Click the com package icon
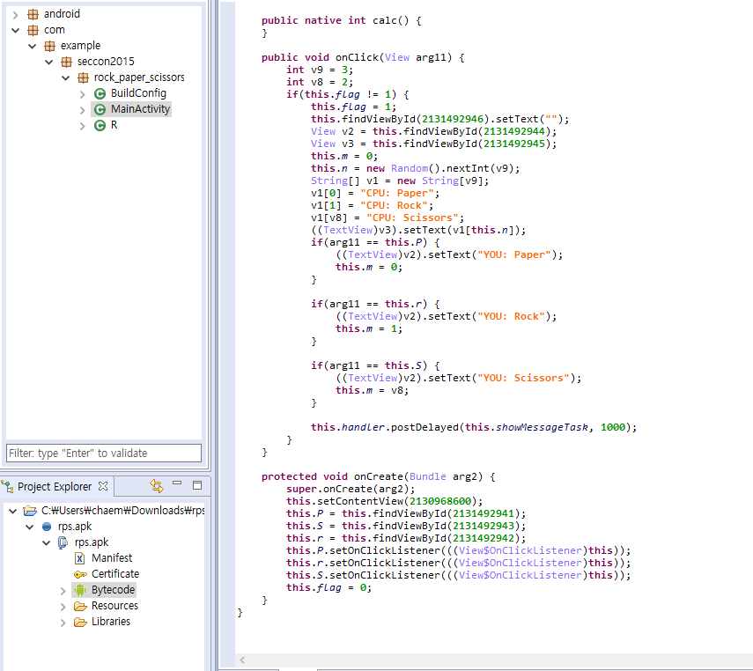 pyautogui.click(x=33, y=30)
